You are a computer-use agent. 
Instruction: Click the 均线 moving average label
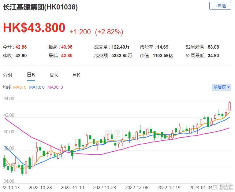[x=7, y=87]
